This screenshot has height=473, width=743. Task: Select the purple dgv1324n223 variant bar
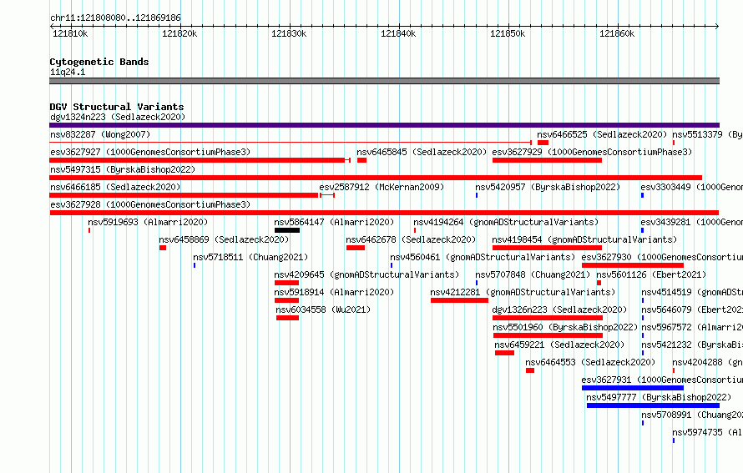coord(384,125)
